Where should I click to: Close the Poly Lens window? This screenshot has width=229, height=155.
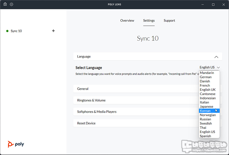(224, 5)
